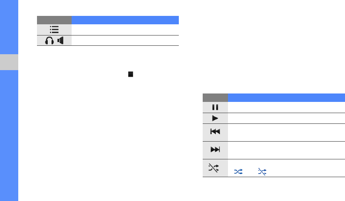Viewport: 345px width, 201px height.
Task: Select the blue crossed-out shuffle-off icon
Action: [262, 172]
